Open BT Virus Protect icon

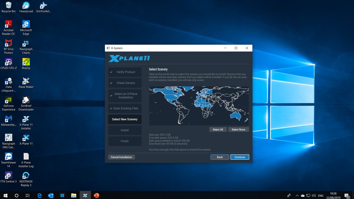tap(9, 47)
